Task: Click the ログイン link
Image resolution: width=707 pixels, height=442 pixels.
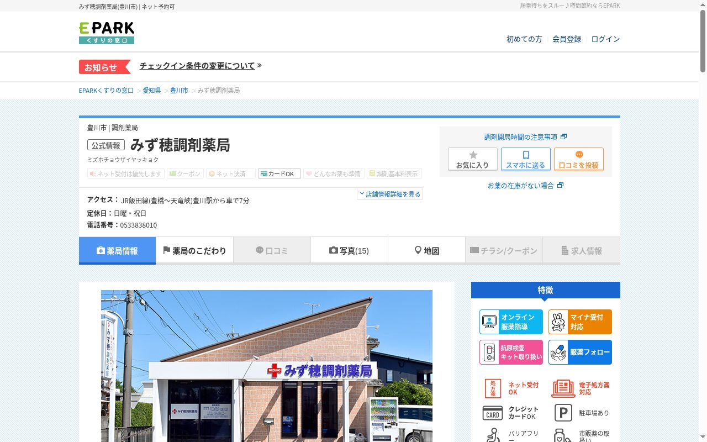Action: tap(605, 39)
